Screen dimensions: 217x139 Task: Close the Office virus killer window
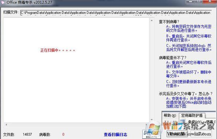tap(210, 1)
